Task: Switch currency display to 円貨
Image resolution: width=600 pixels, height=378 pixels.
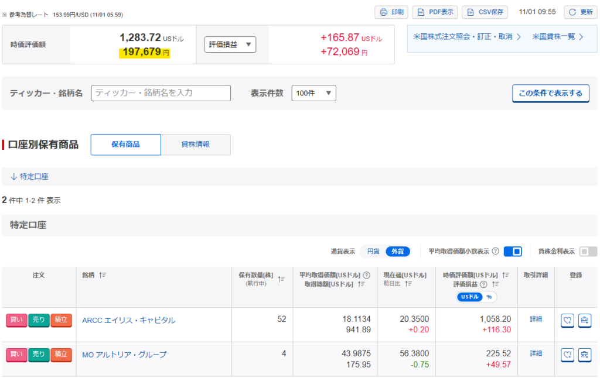Action: tap(373, 252)
